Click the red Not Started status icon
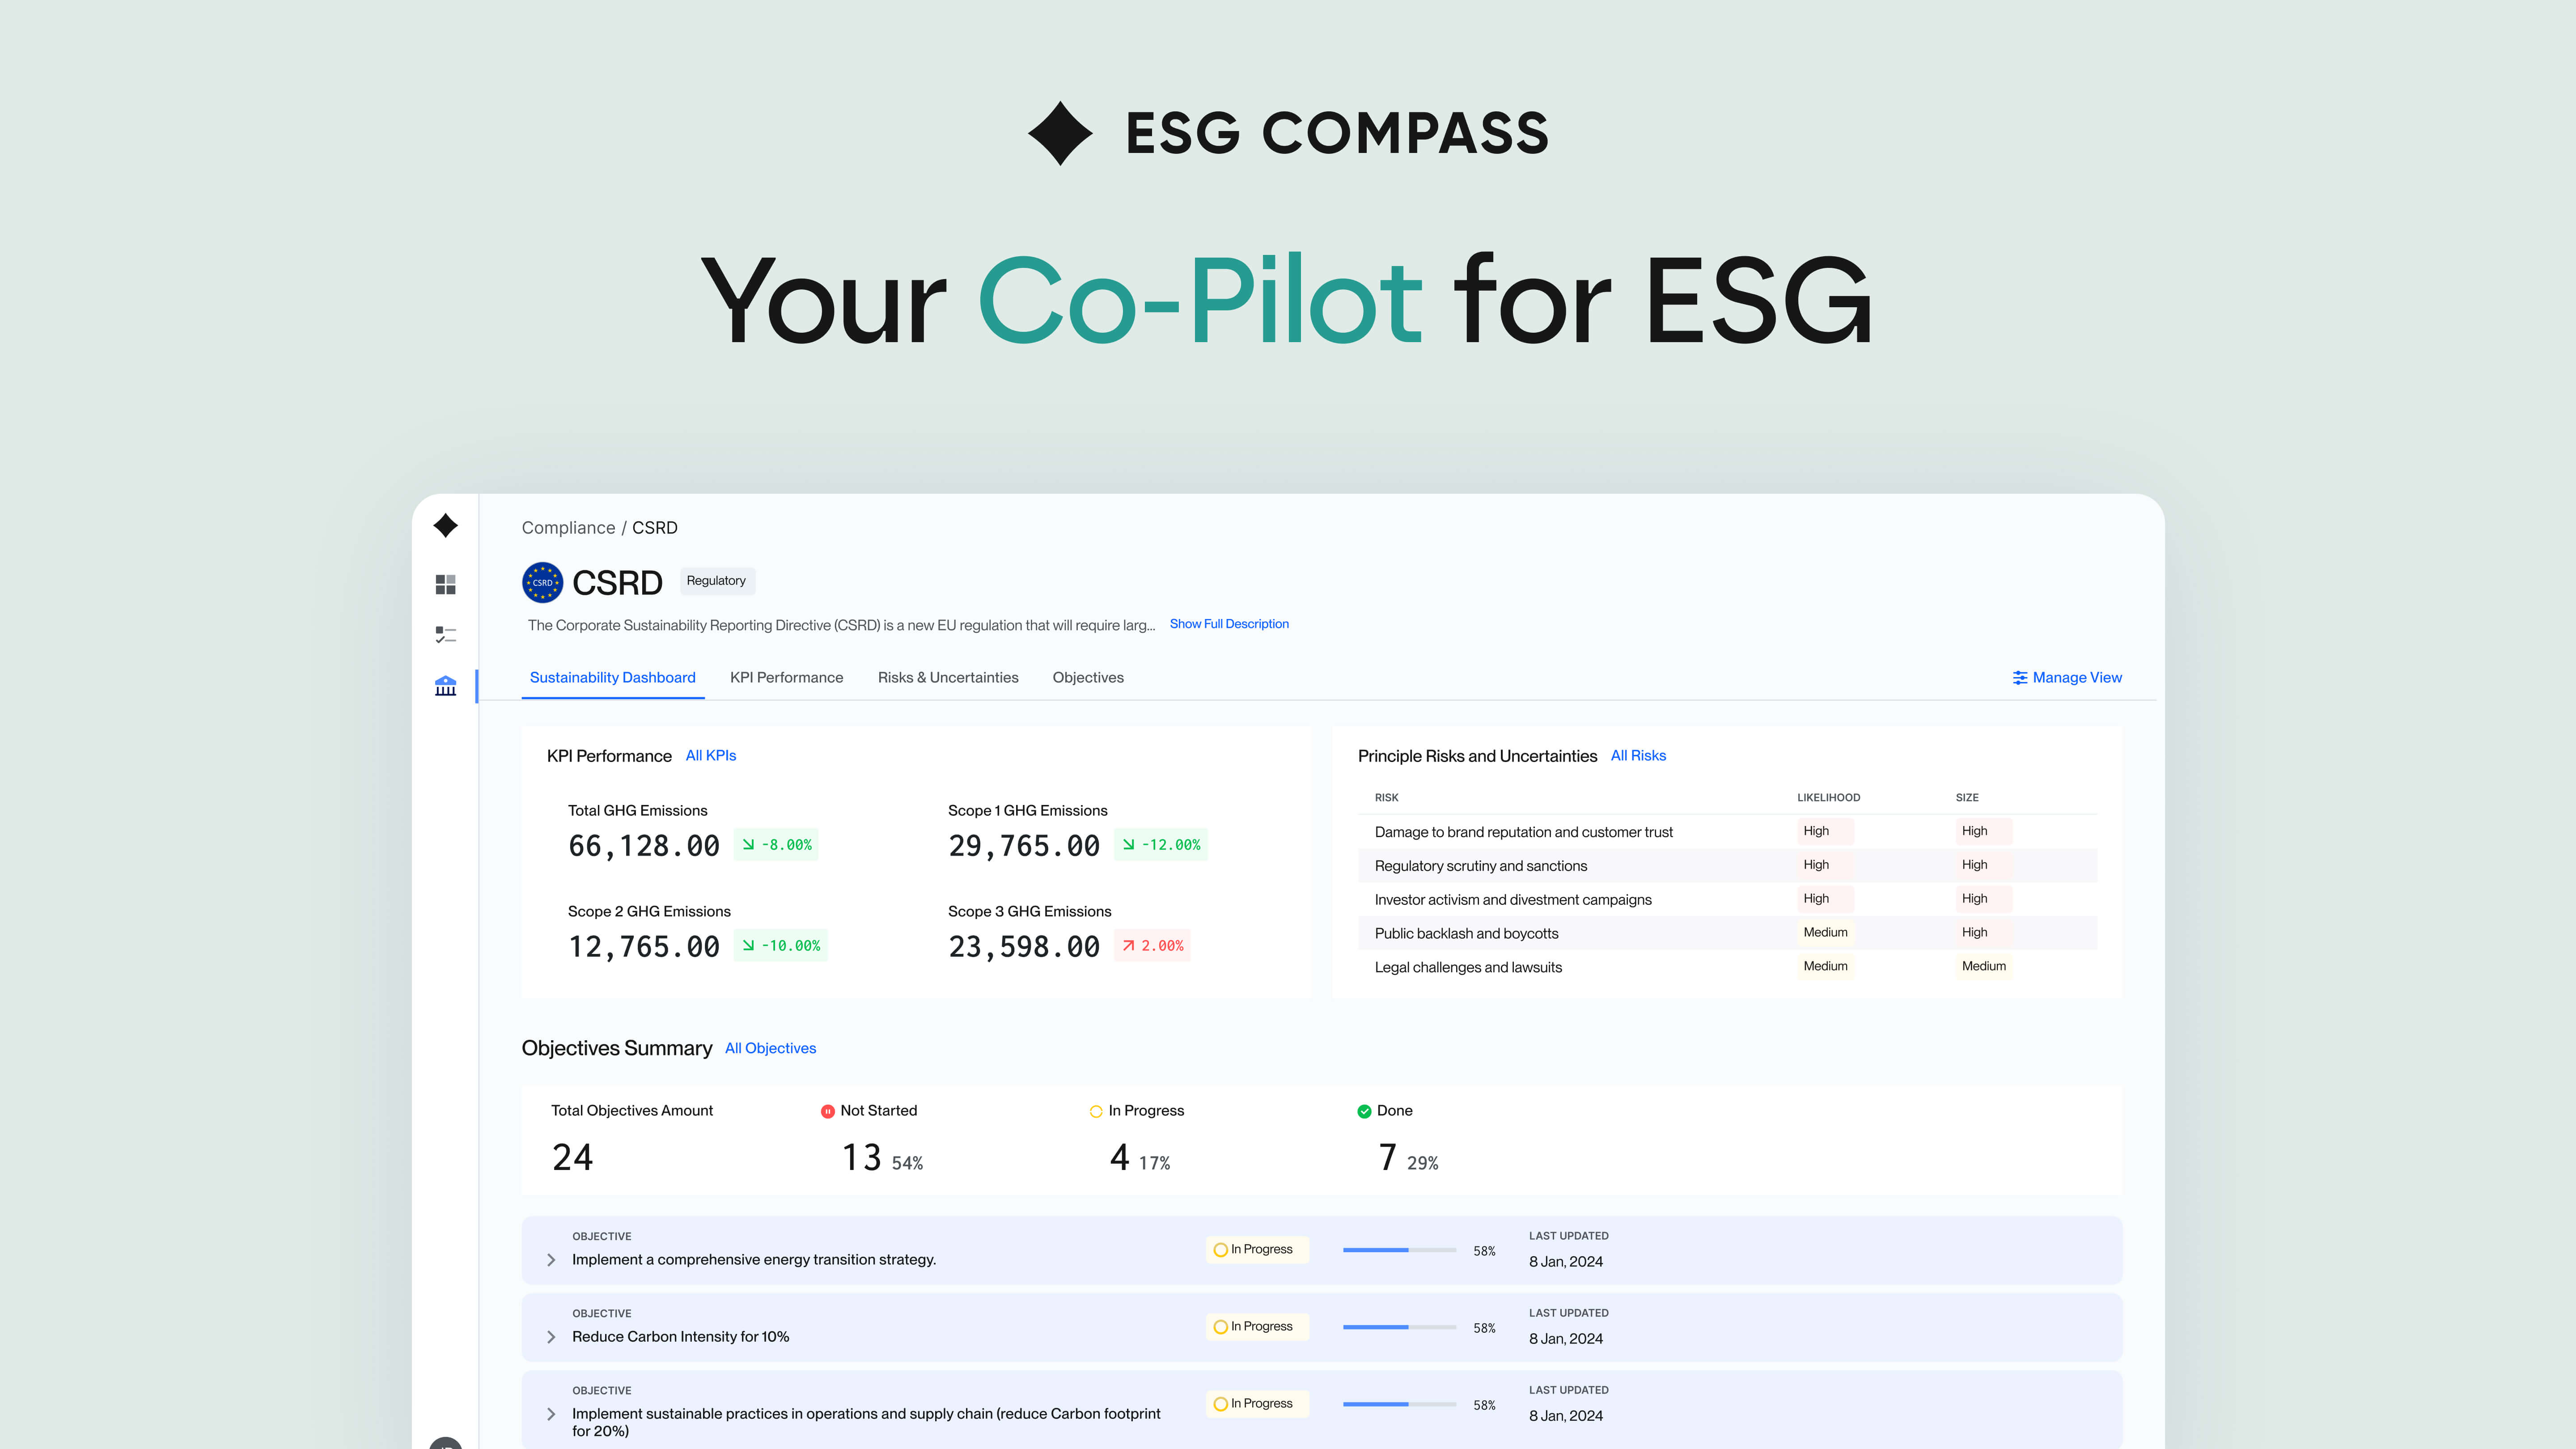2576x1449 pixels. coord(827,1110)
